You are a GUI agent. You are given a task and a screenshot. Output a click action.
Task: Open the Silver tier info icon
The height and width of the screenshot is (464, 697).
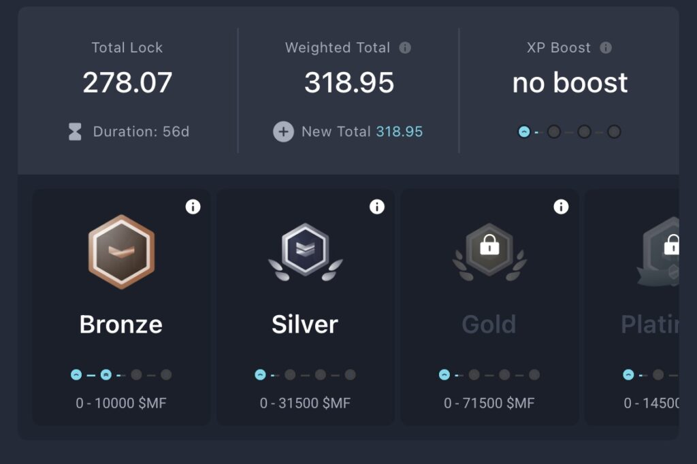tap(377, 207)
